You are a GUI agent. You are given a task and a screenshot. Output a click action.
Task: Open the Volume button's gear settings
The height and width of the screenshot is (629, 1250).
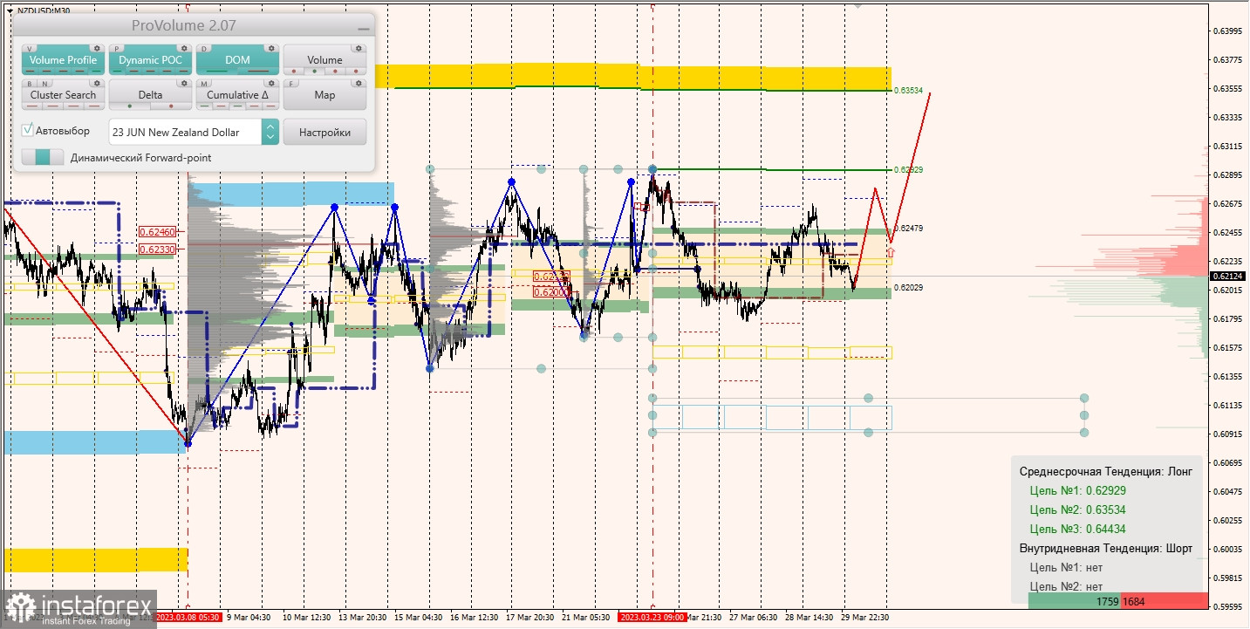[358, 49]
